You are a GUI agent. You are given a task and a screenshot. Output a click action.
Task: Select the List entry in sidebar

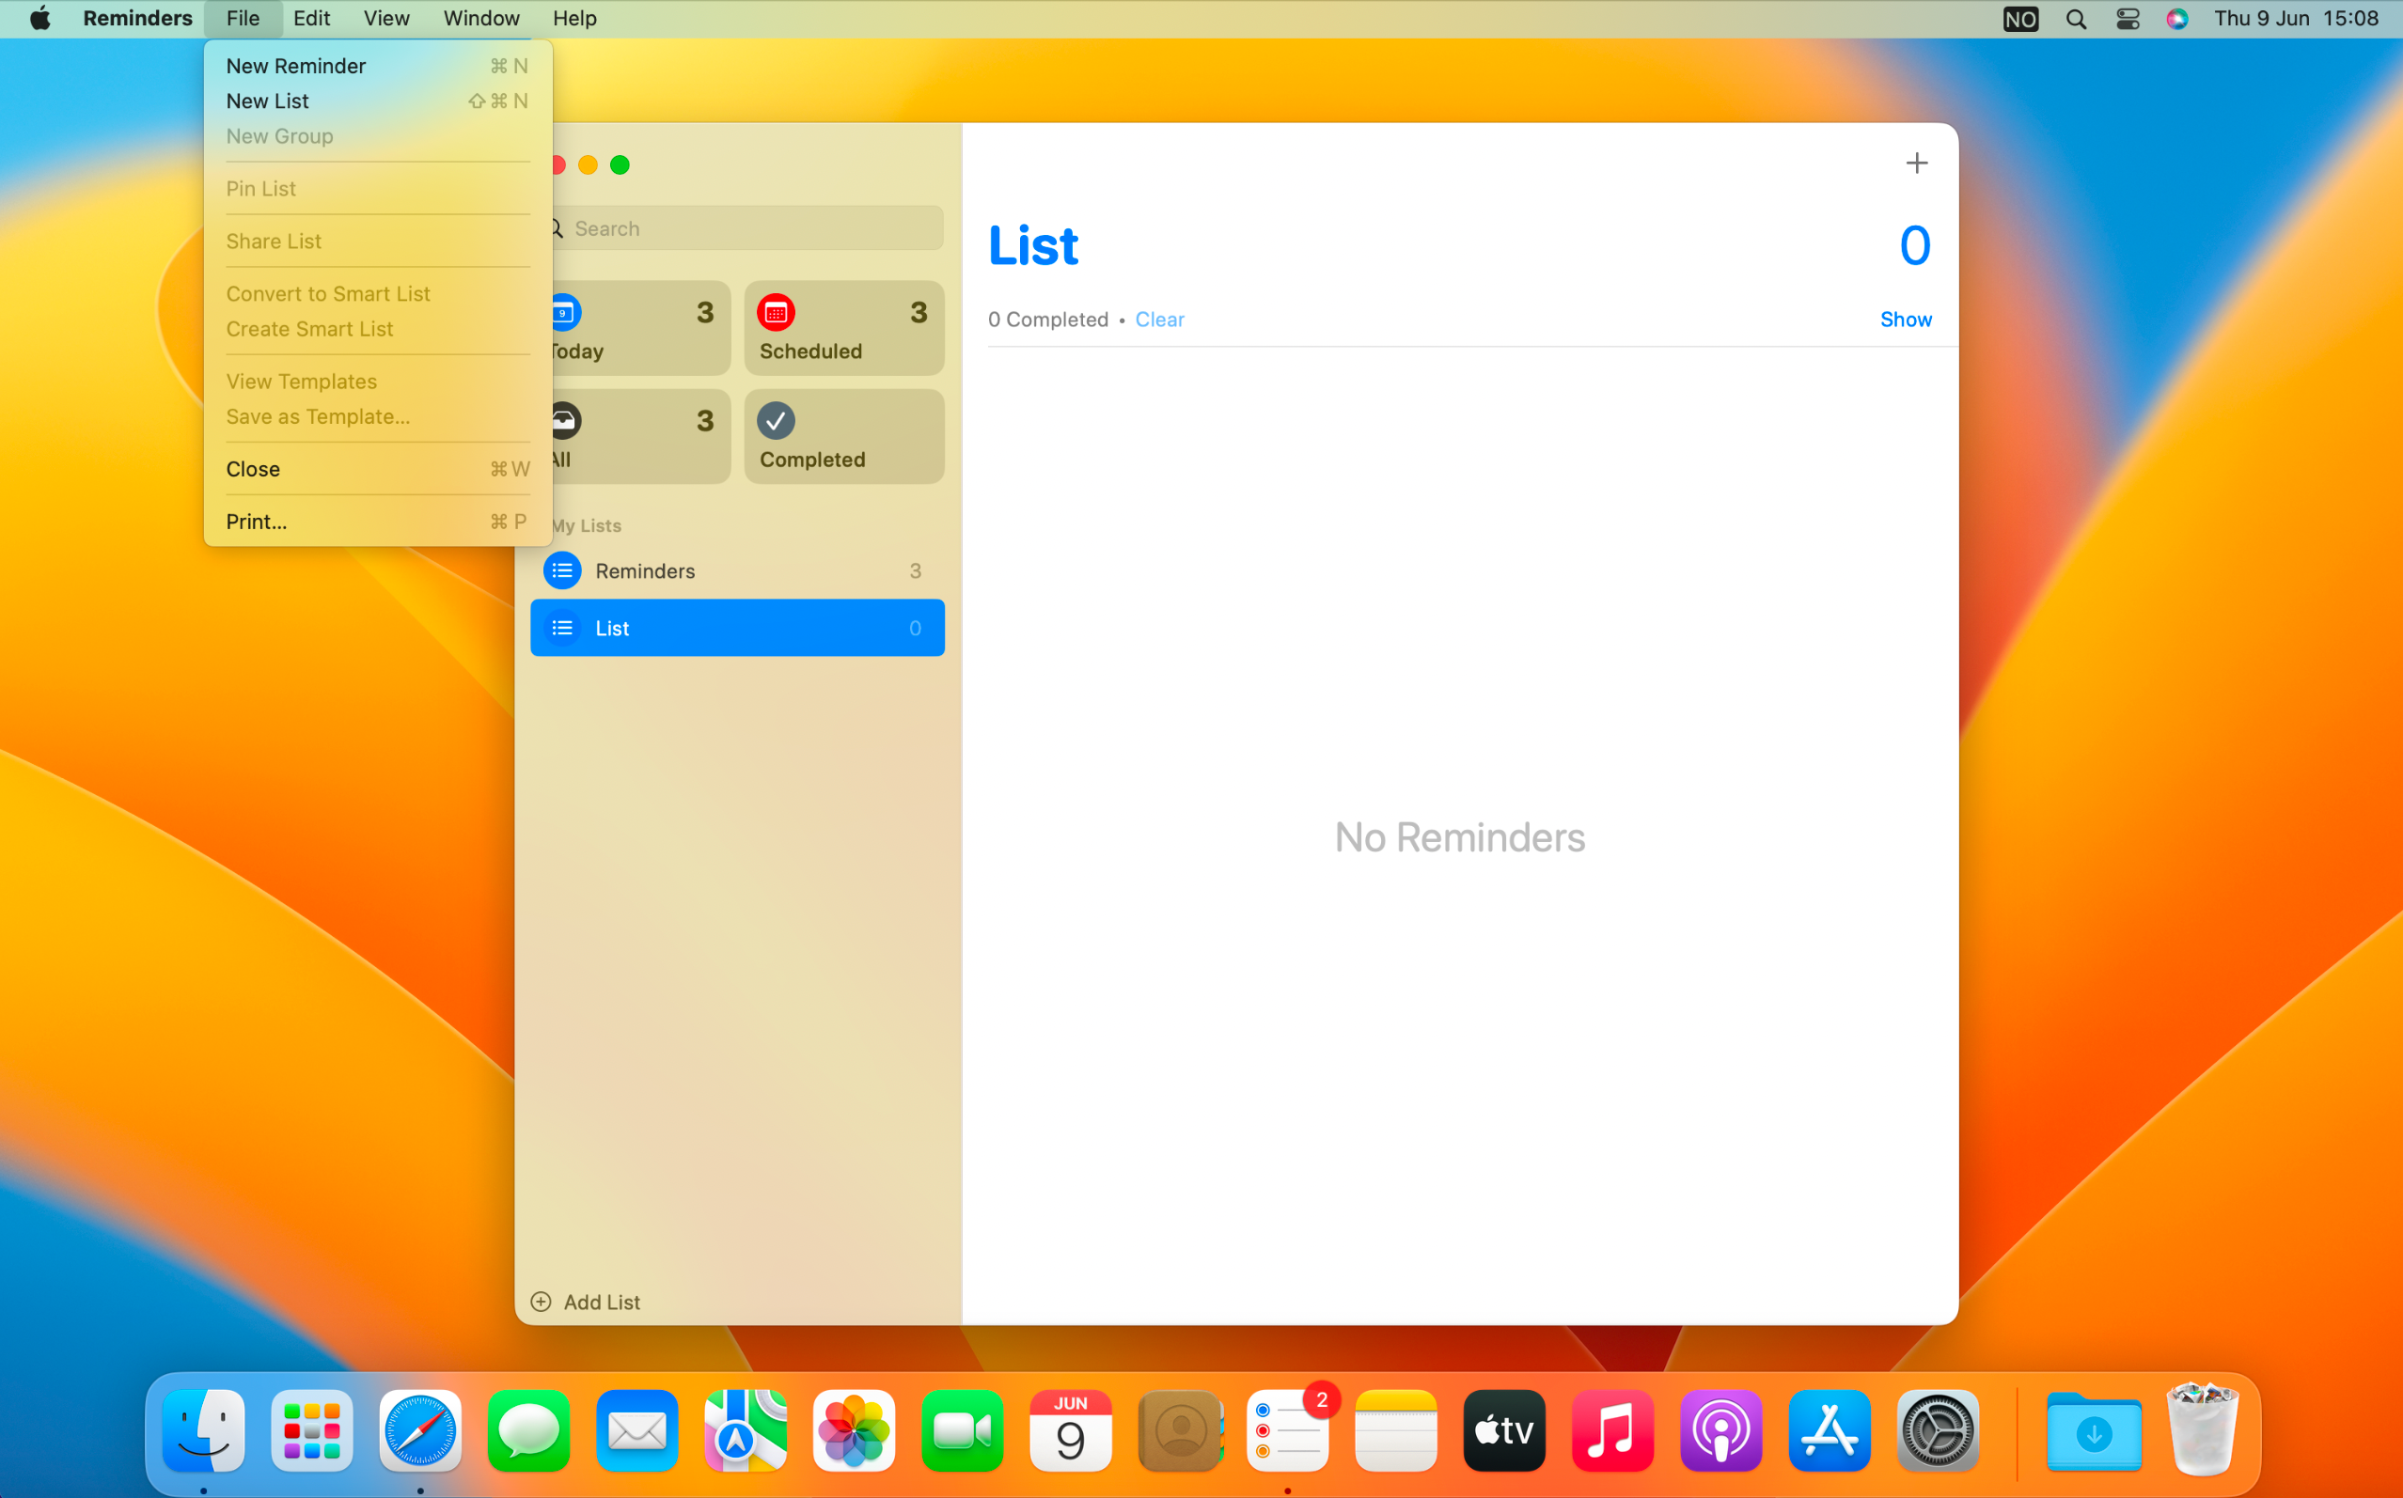click(x=736, y=628)
